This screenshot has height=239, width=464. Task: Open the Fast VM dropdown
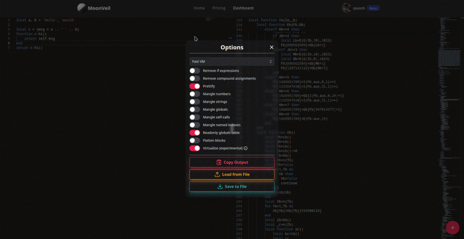click(232, 61)
